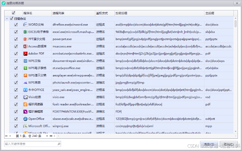Viewport: 242px width, 151px height.
Task: Uncheck the Access数据库 row checkbox
Action: coord(16,46)
